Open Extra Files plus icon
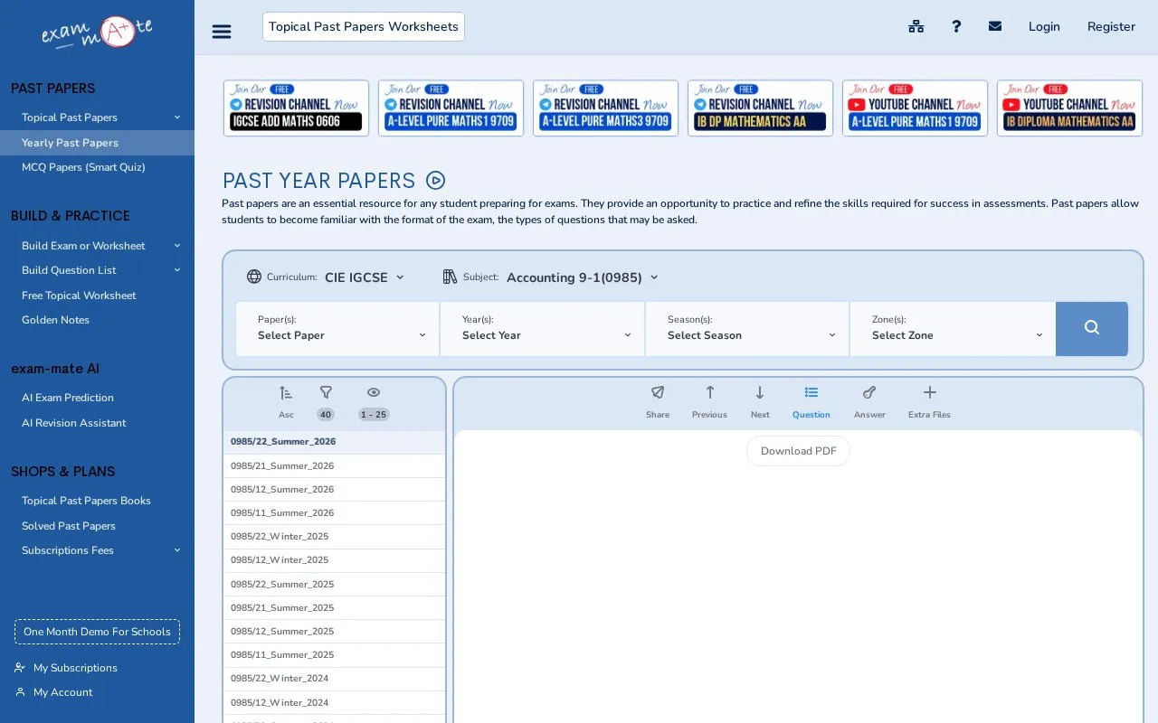The width and height of the screenshot is (1158, 723). (929, 401)
